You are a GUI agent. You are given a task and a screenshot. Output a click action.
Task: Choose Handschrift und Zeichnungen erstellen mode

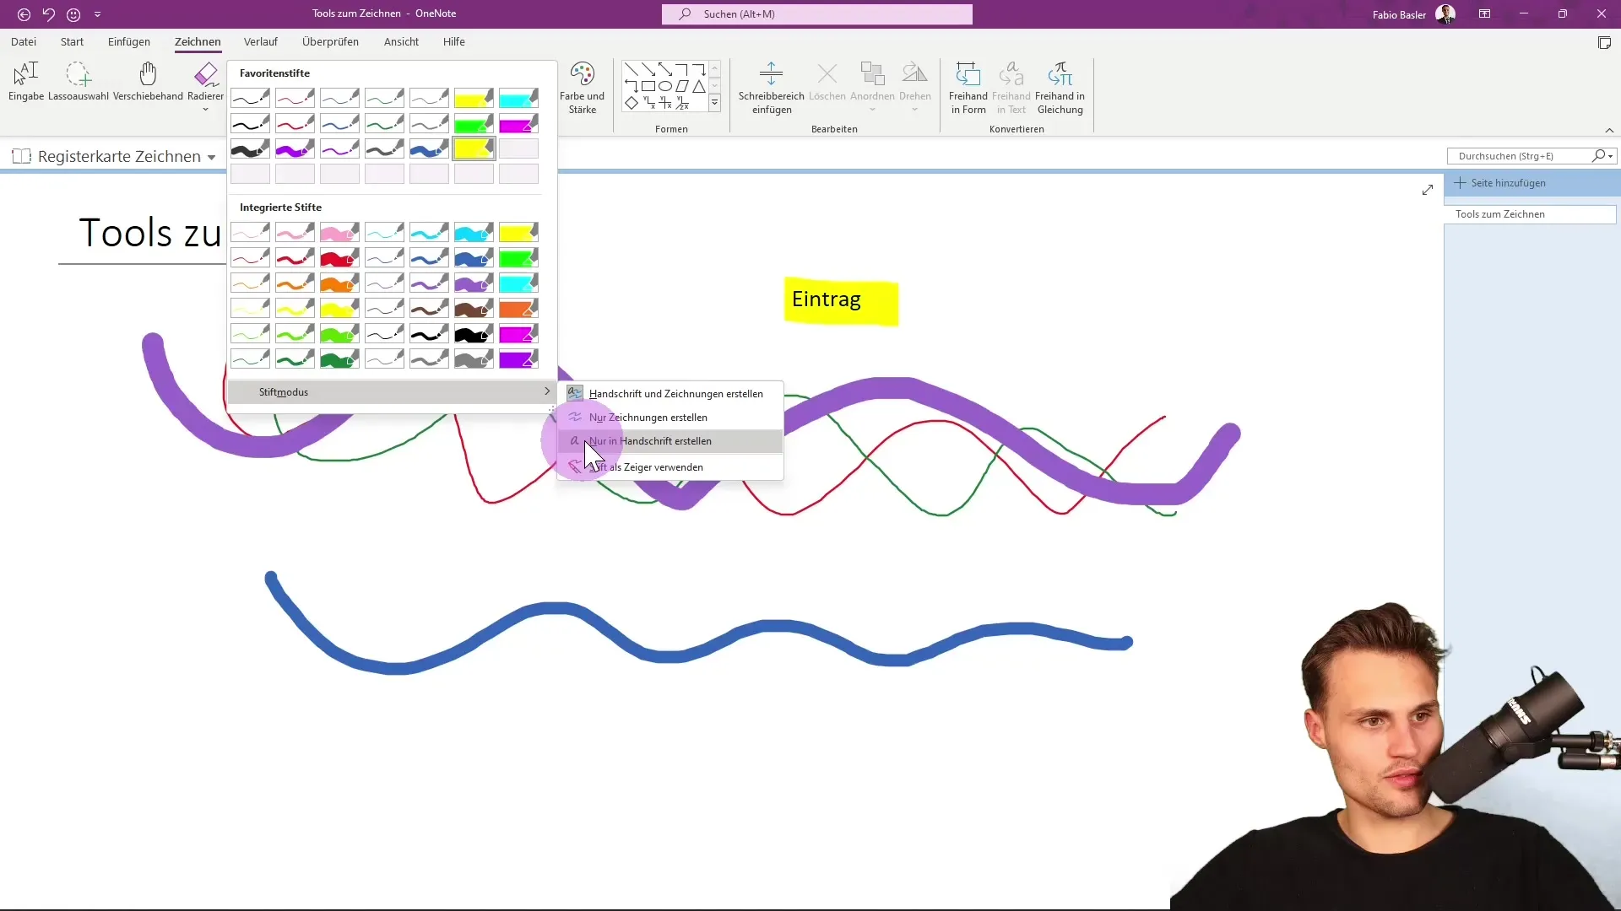tap(670, 394)
